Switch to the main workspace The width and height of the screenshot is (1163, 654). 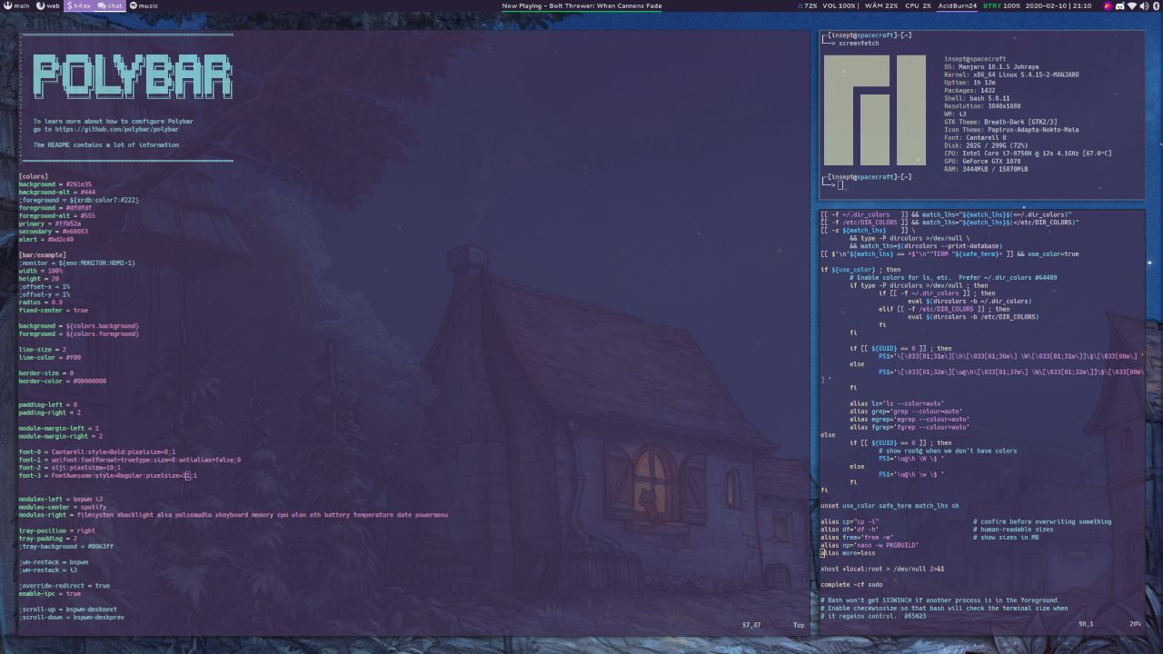pyautogui.click(x=17, y=5)
